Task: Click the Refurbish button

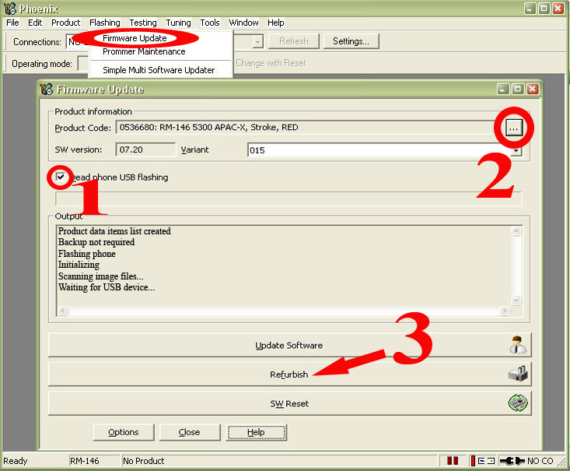Action: pyautogui.click(x=289, y=374)
